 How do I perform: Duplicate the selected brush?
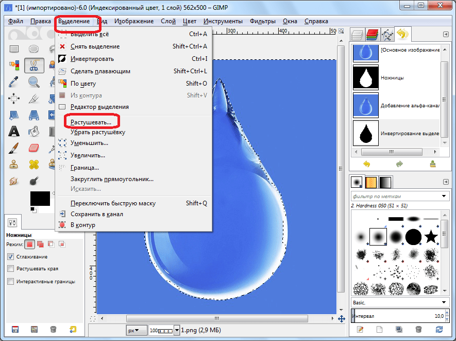399,329
